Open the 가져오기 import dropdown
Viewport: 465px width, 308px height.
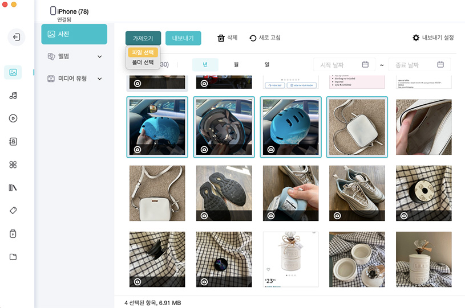143,38
